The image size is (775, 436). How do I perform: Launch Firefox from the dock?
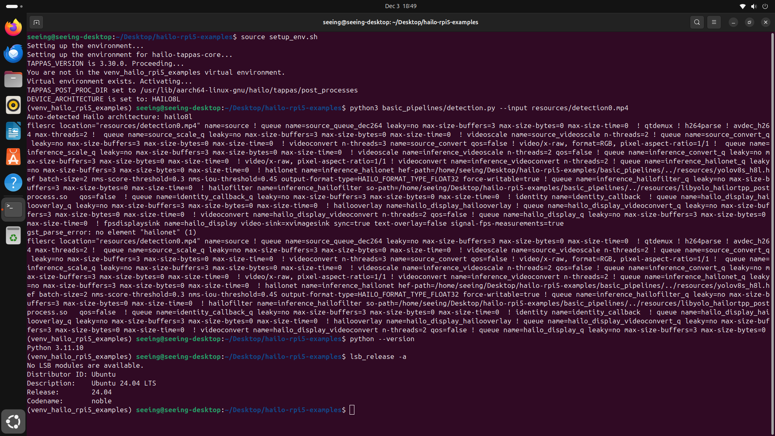13,27
